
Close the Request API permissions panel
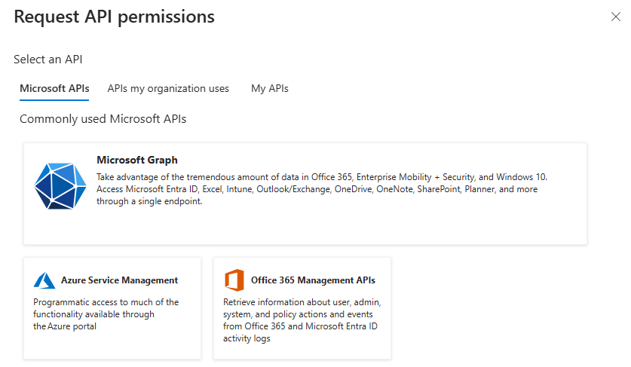point(615,17)
